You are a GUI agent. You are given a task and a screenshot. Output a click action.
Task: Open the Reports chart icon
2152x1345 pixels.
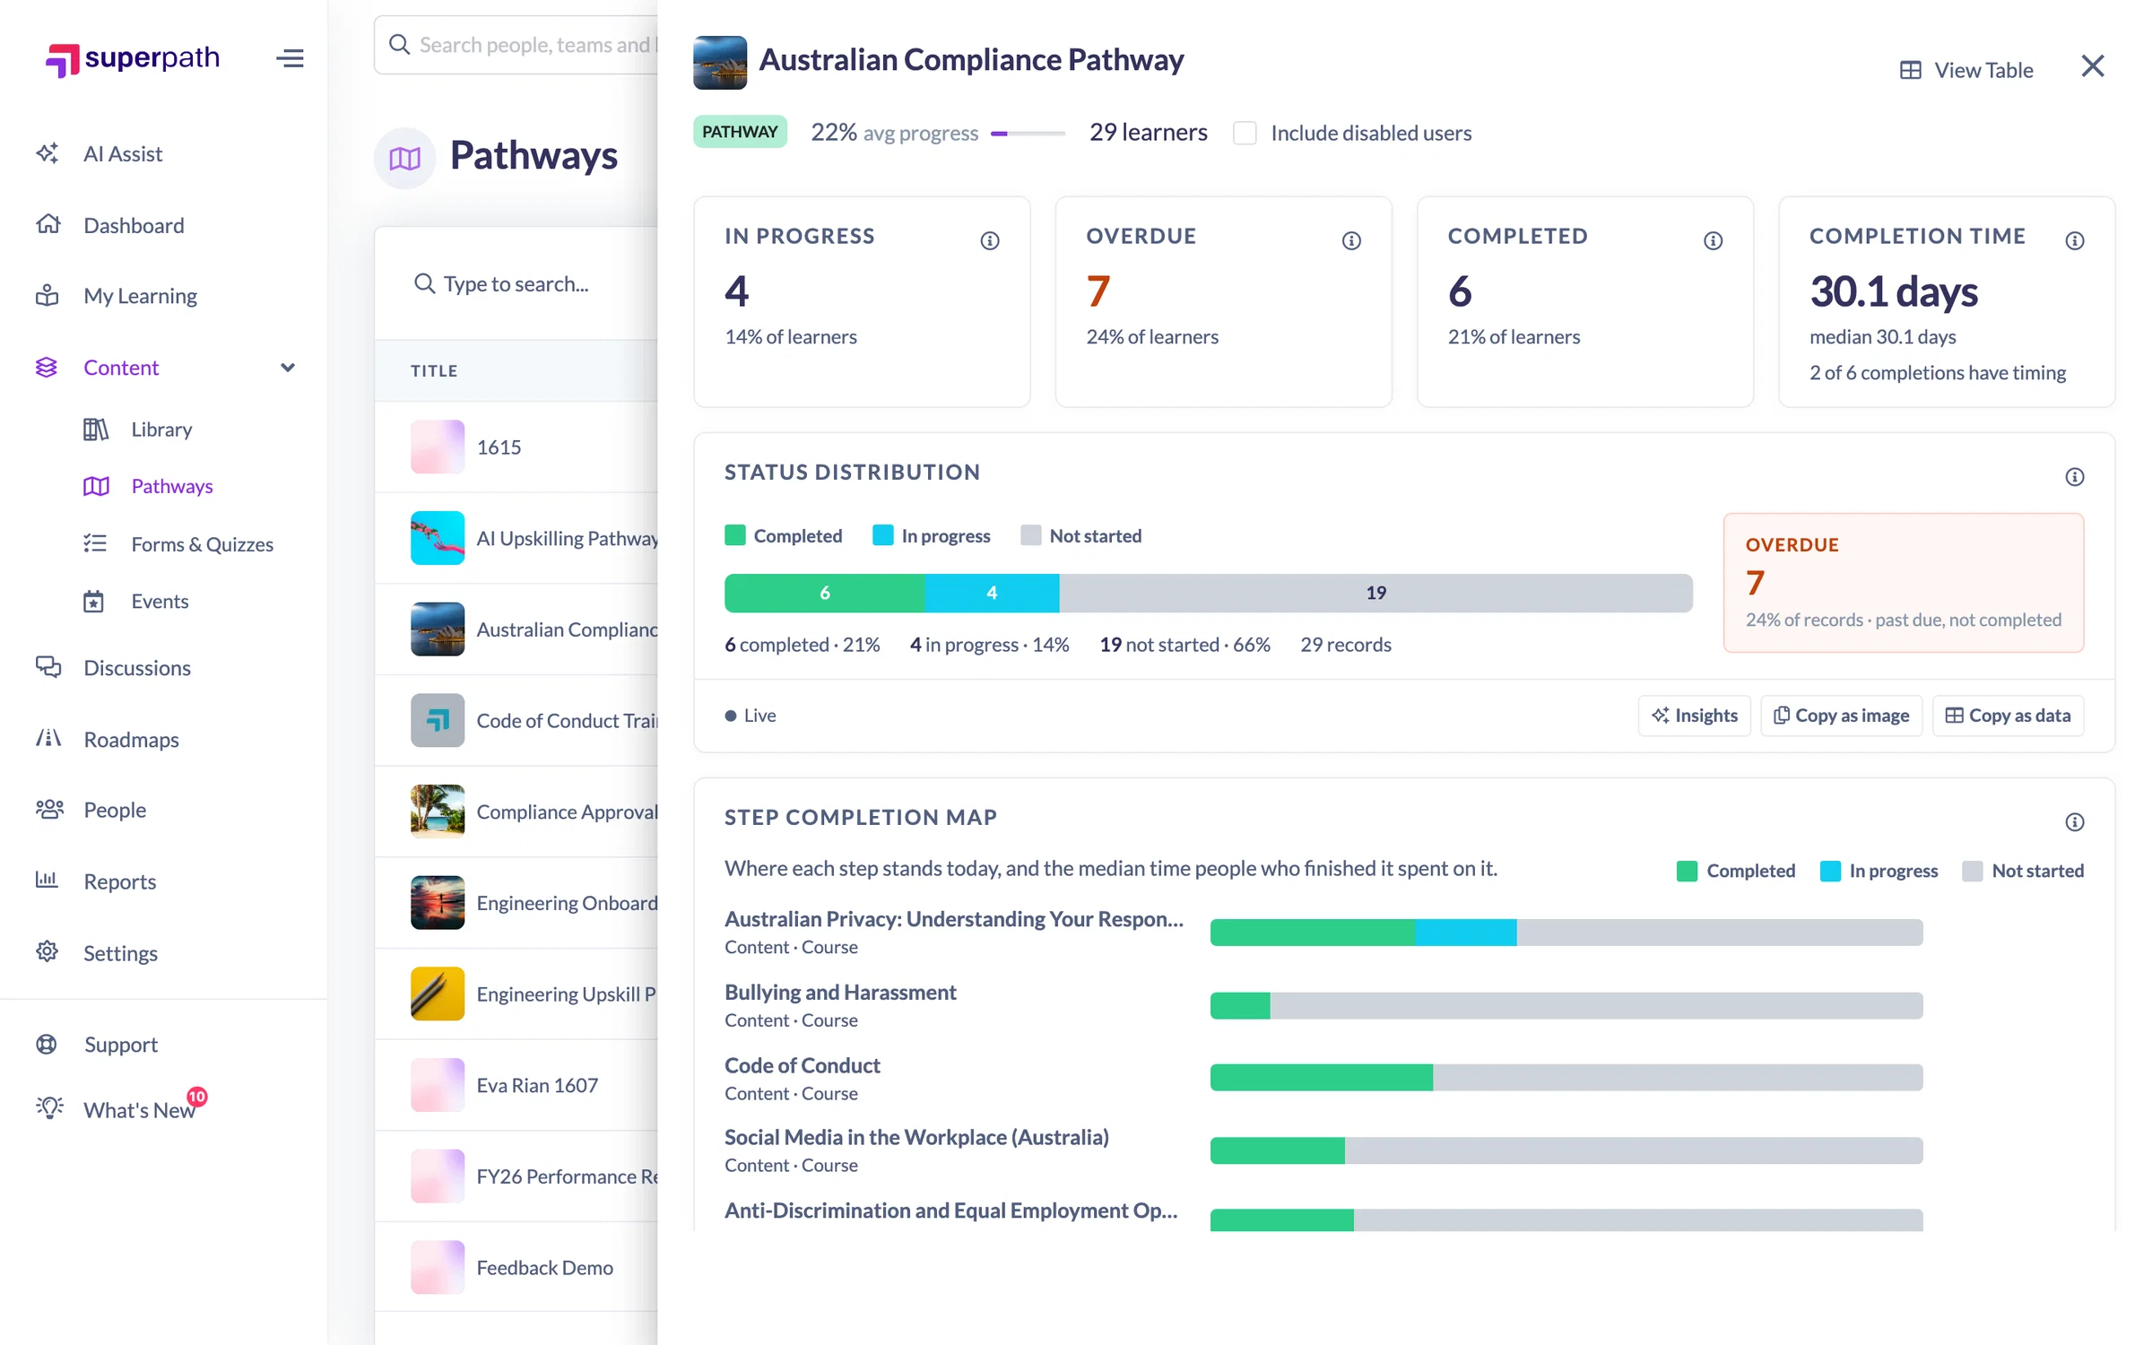[x=48, y=881]
